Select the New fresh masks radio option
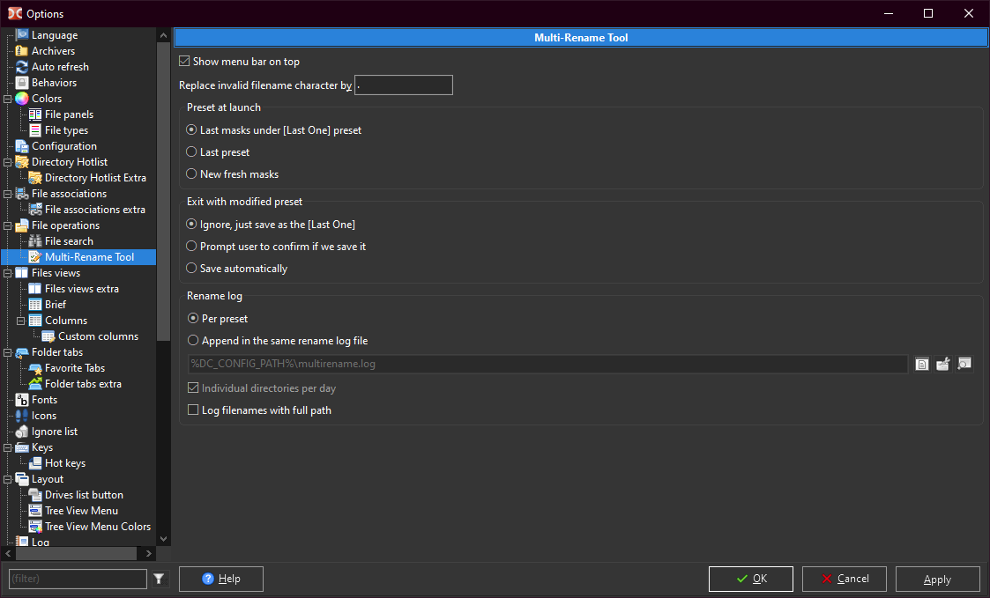Image resolution: width=990 pixels, height=598 pixels. 191,174
